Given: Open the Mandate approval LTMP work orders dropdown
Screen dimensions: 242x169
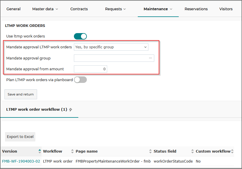Looking at the screenshot, I should (111, 47).
